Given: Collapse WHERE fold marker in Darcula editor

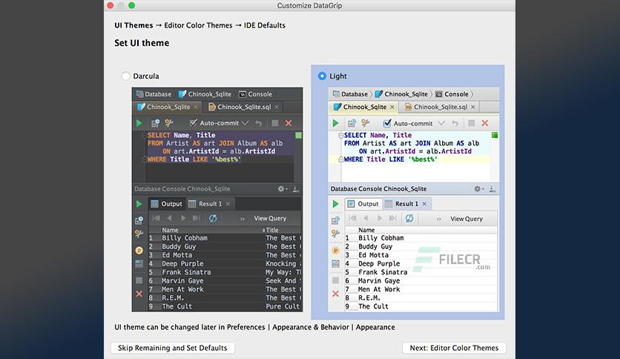Looking at the screenshot, I should coord(145,159).
